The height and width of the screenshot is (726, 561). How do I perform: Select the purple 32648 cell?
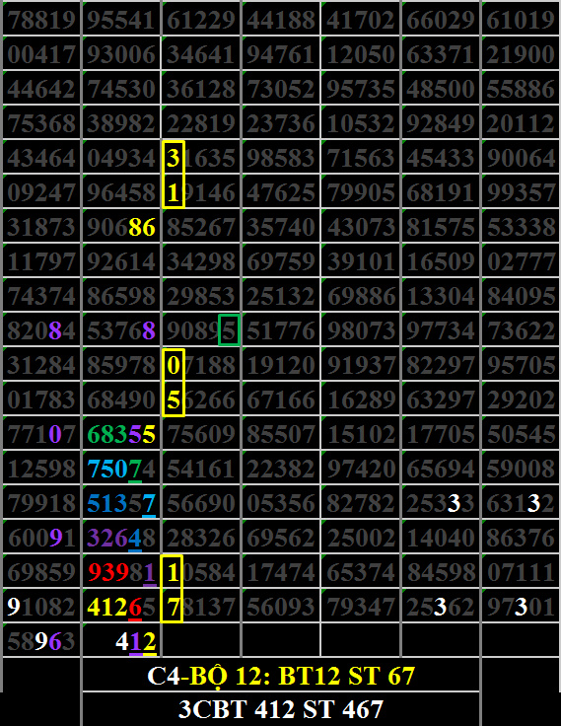tap(121, 537)
